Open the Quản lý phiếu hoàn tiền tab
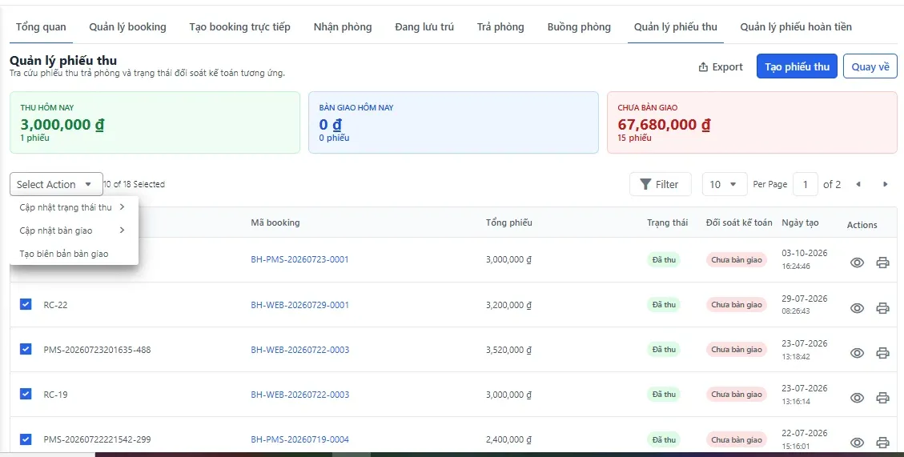The width and height of the screenshot is (904, 457). click(x=796, y=27)
